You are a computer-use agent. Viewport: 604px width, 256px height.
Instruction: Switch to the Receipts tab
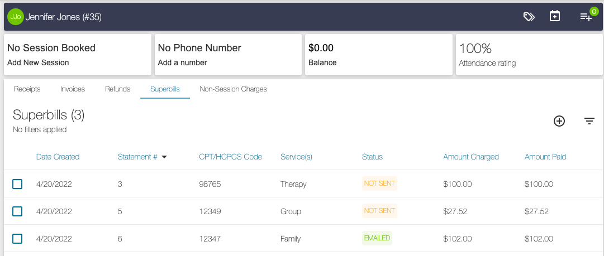point(27,89)
